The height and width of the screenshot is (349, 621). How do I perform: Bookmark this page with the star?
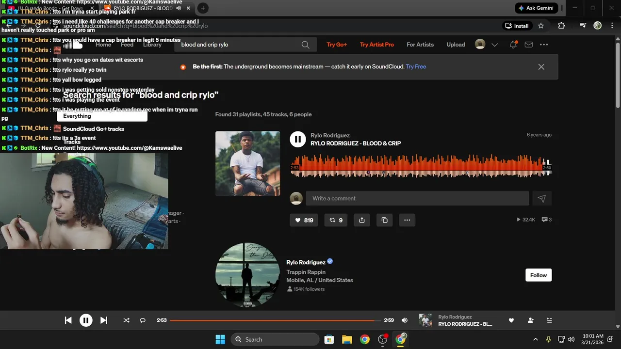click(541, 26)
